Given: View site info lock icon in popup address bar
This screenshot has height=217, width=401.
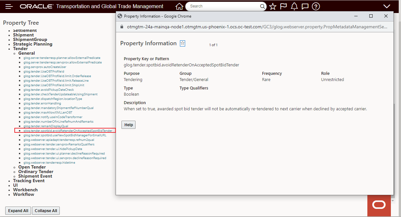Looking at the screenshot, I should click(x=122, y=27).
